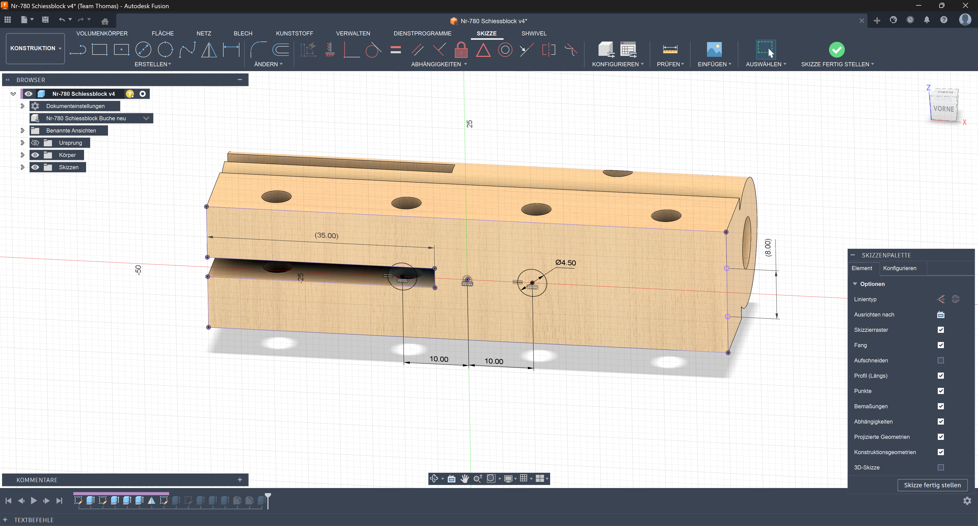Viewport: 978px width, 526px height.
Task: Hide the Körper folder visibility
Action: (35, 155)
